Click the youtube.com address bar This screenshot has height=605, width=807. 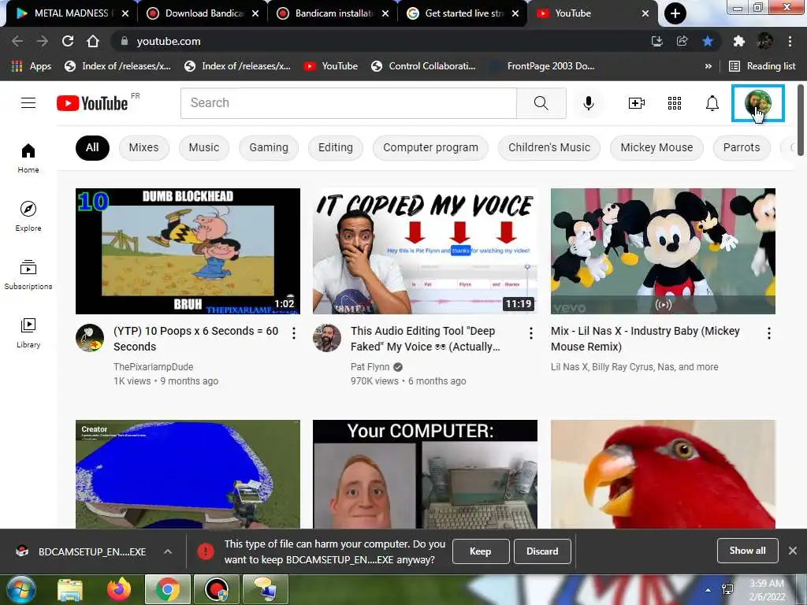[x=381, y=41]
